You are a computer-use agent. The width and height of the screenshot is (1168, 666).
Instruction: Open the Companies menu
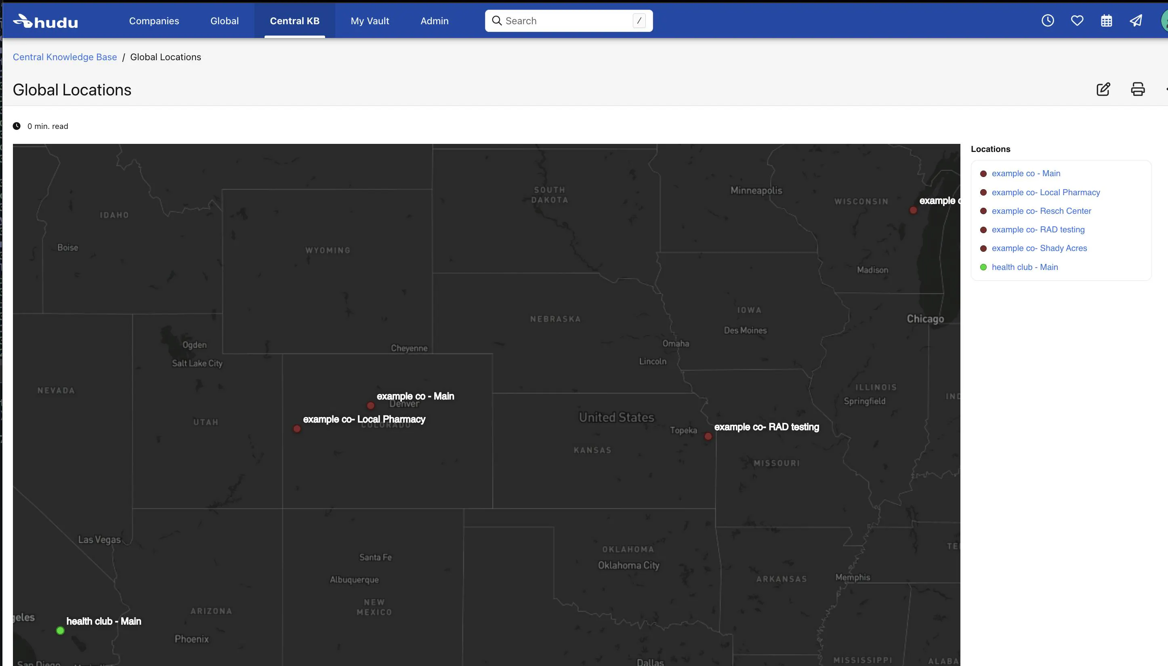[x=153, y=21]
